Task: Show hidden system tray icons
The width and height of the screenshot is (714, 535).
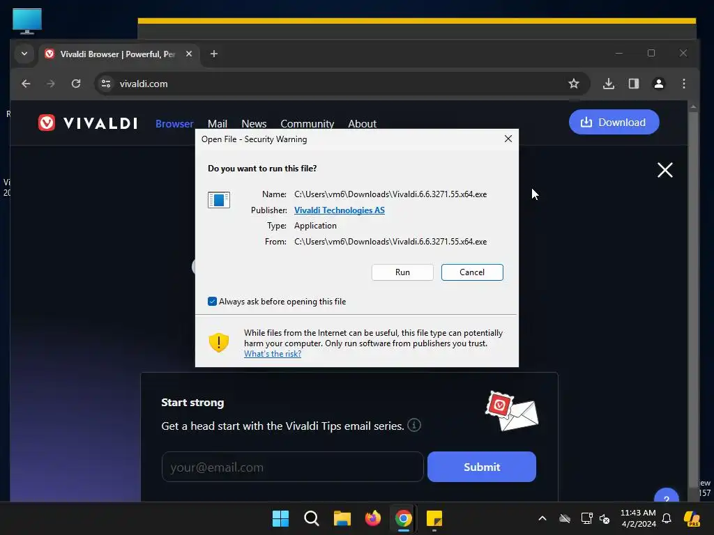Action: pos(542,518)
